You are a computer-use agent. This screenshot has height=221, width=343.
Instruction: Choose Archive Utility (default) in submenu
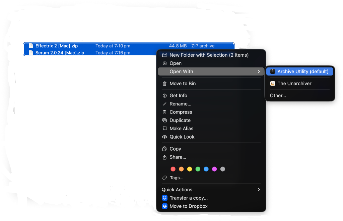(x=300, y=71)
